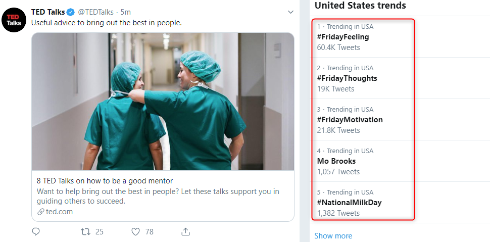Open the reply comment icon
490x242 pixels.
coord(36,231)
